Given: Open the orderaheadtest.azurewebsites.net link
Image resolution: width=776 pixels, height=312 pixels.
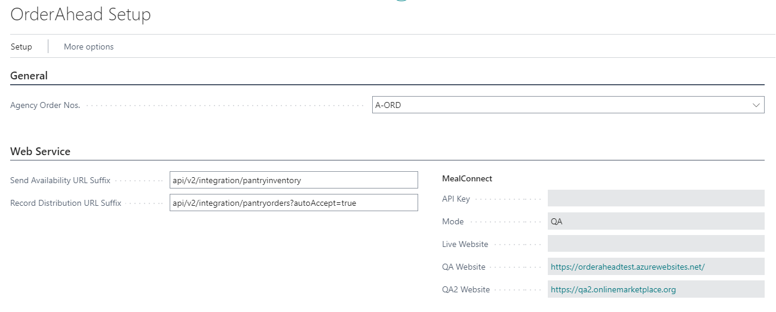Looking at the screenshot, I should click(x=627, y=267).
